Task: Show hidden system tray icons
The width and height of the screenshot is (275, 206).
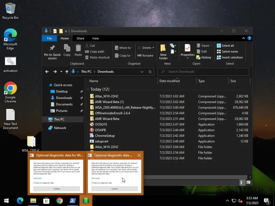Action: pyautogui.click(x=227, y=201)
